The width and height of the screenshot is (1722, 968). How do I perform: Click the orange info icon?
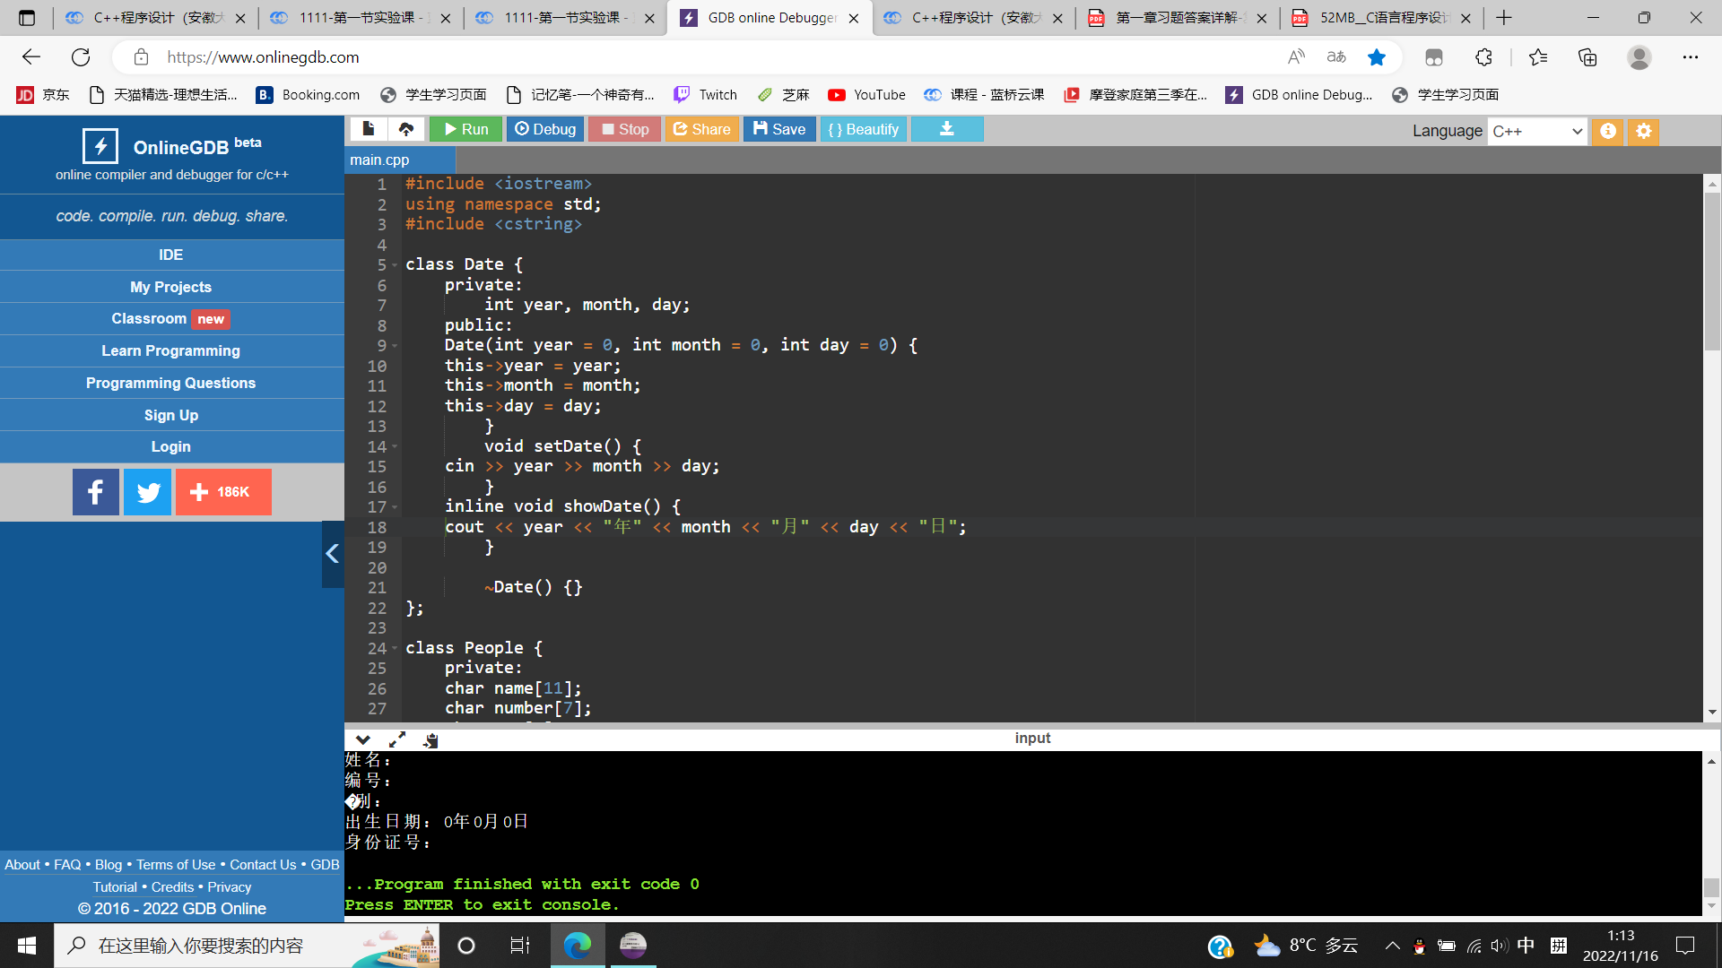coord(1608,131)
